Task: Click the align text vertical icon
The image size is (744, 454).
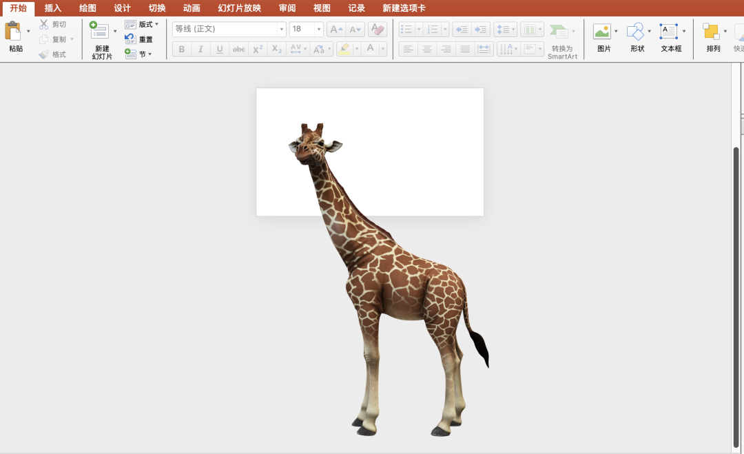Action: [530, 49]
